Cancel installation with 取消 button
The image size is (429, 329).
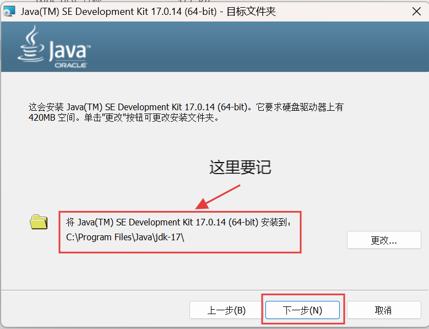pos(384,310)
